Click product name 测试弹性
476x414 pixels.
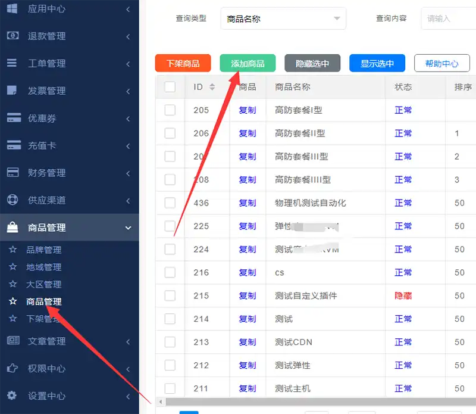293,365
